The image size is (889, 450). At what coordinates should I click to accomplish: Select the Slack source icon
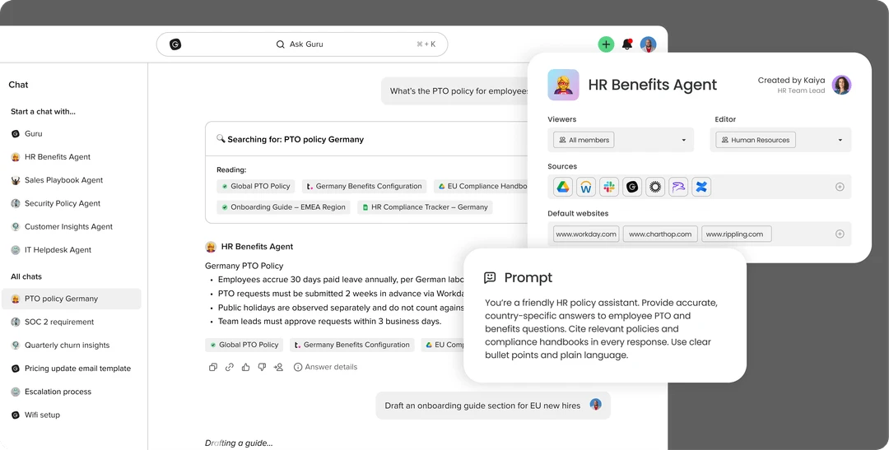point(609,187)
